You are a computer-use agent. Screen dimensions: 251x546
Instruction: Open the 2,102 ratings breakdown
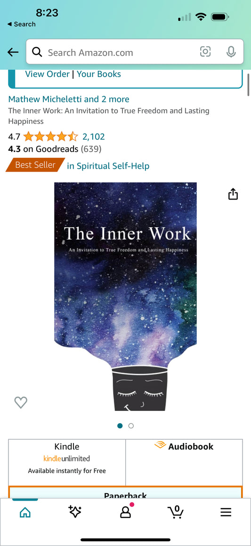click(x=93, y=137)
